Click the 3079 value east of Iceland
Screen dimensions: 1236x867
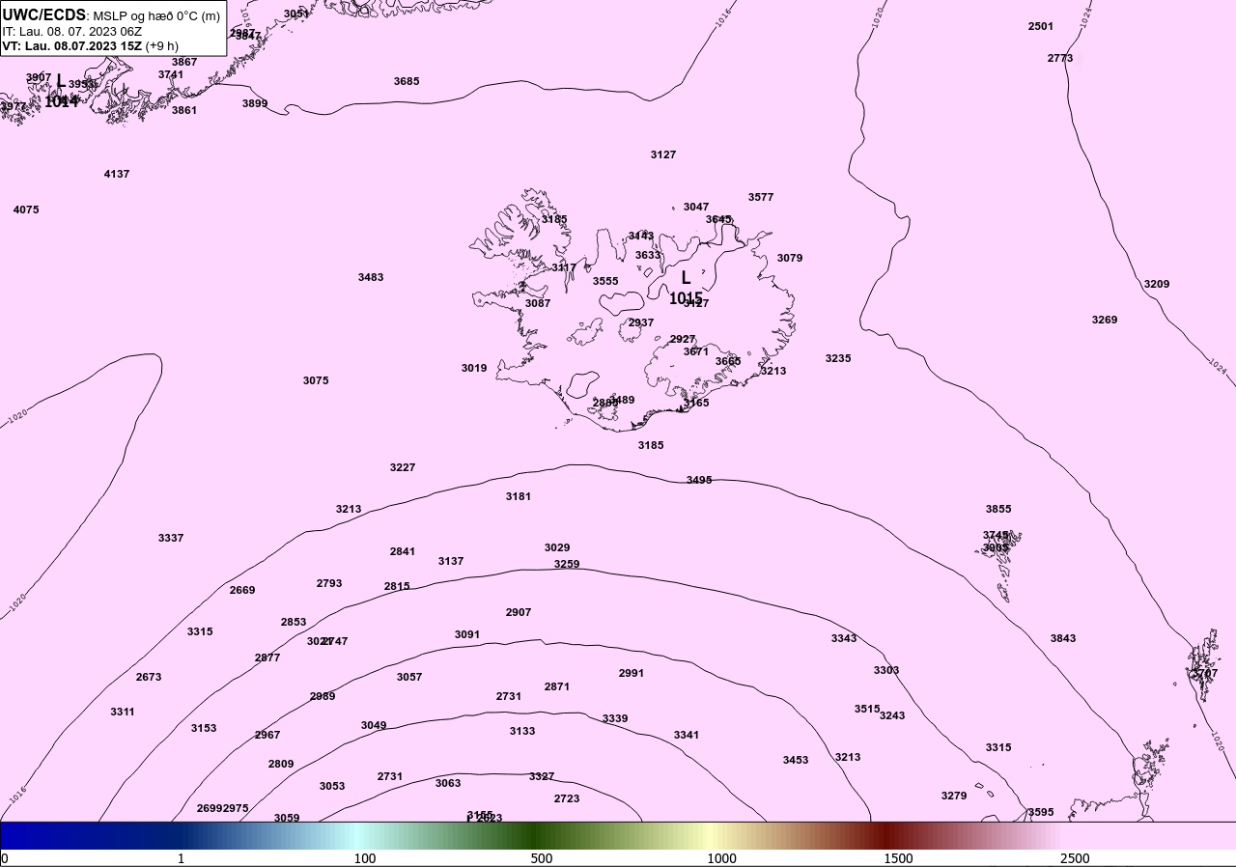[x=790, y=258]
